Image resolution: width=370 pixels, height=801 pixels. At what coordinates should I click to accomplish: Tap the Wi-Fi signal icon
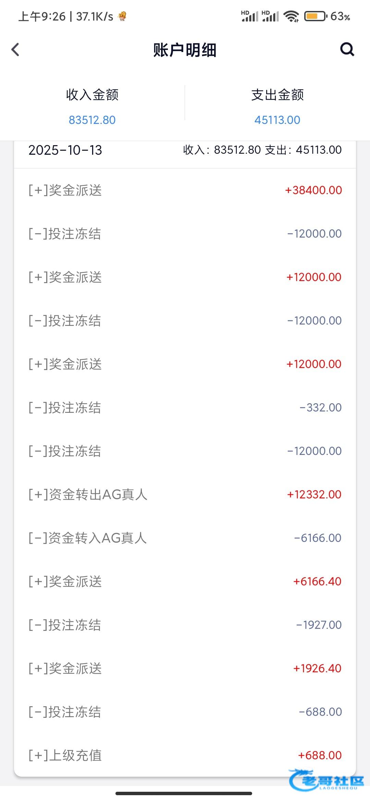pyautogui.click(x=291, y=16)
